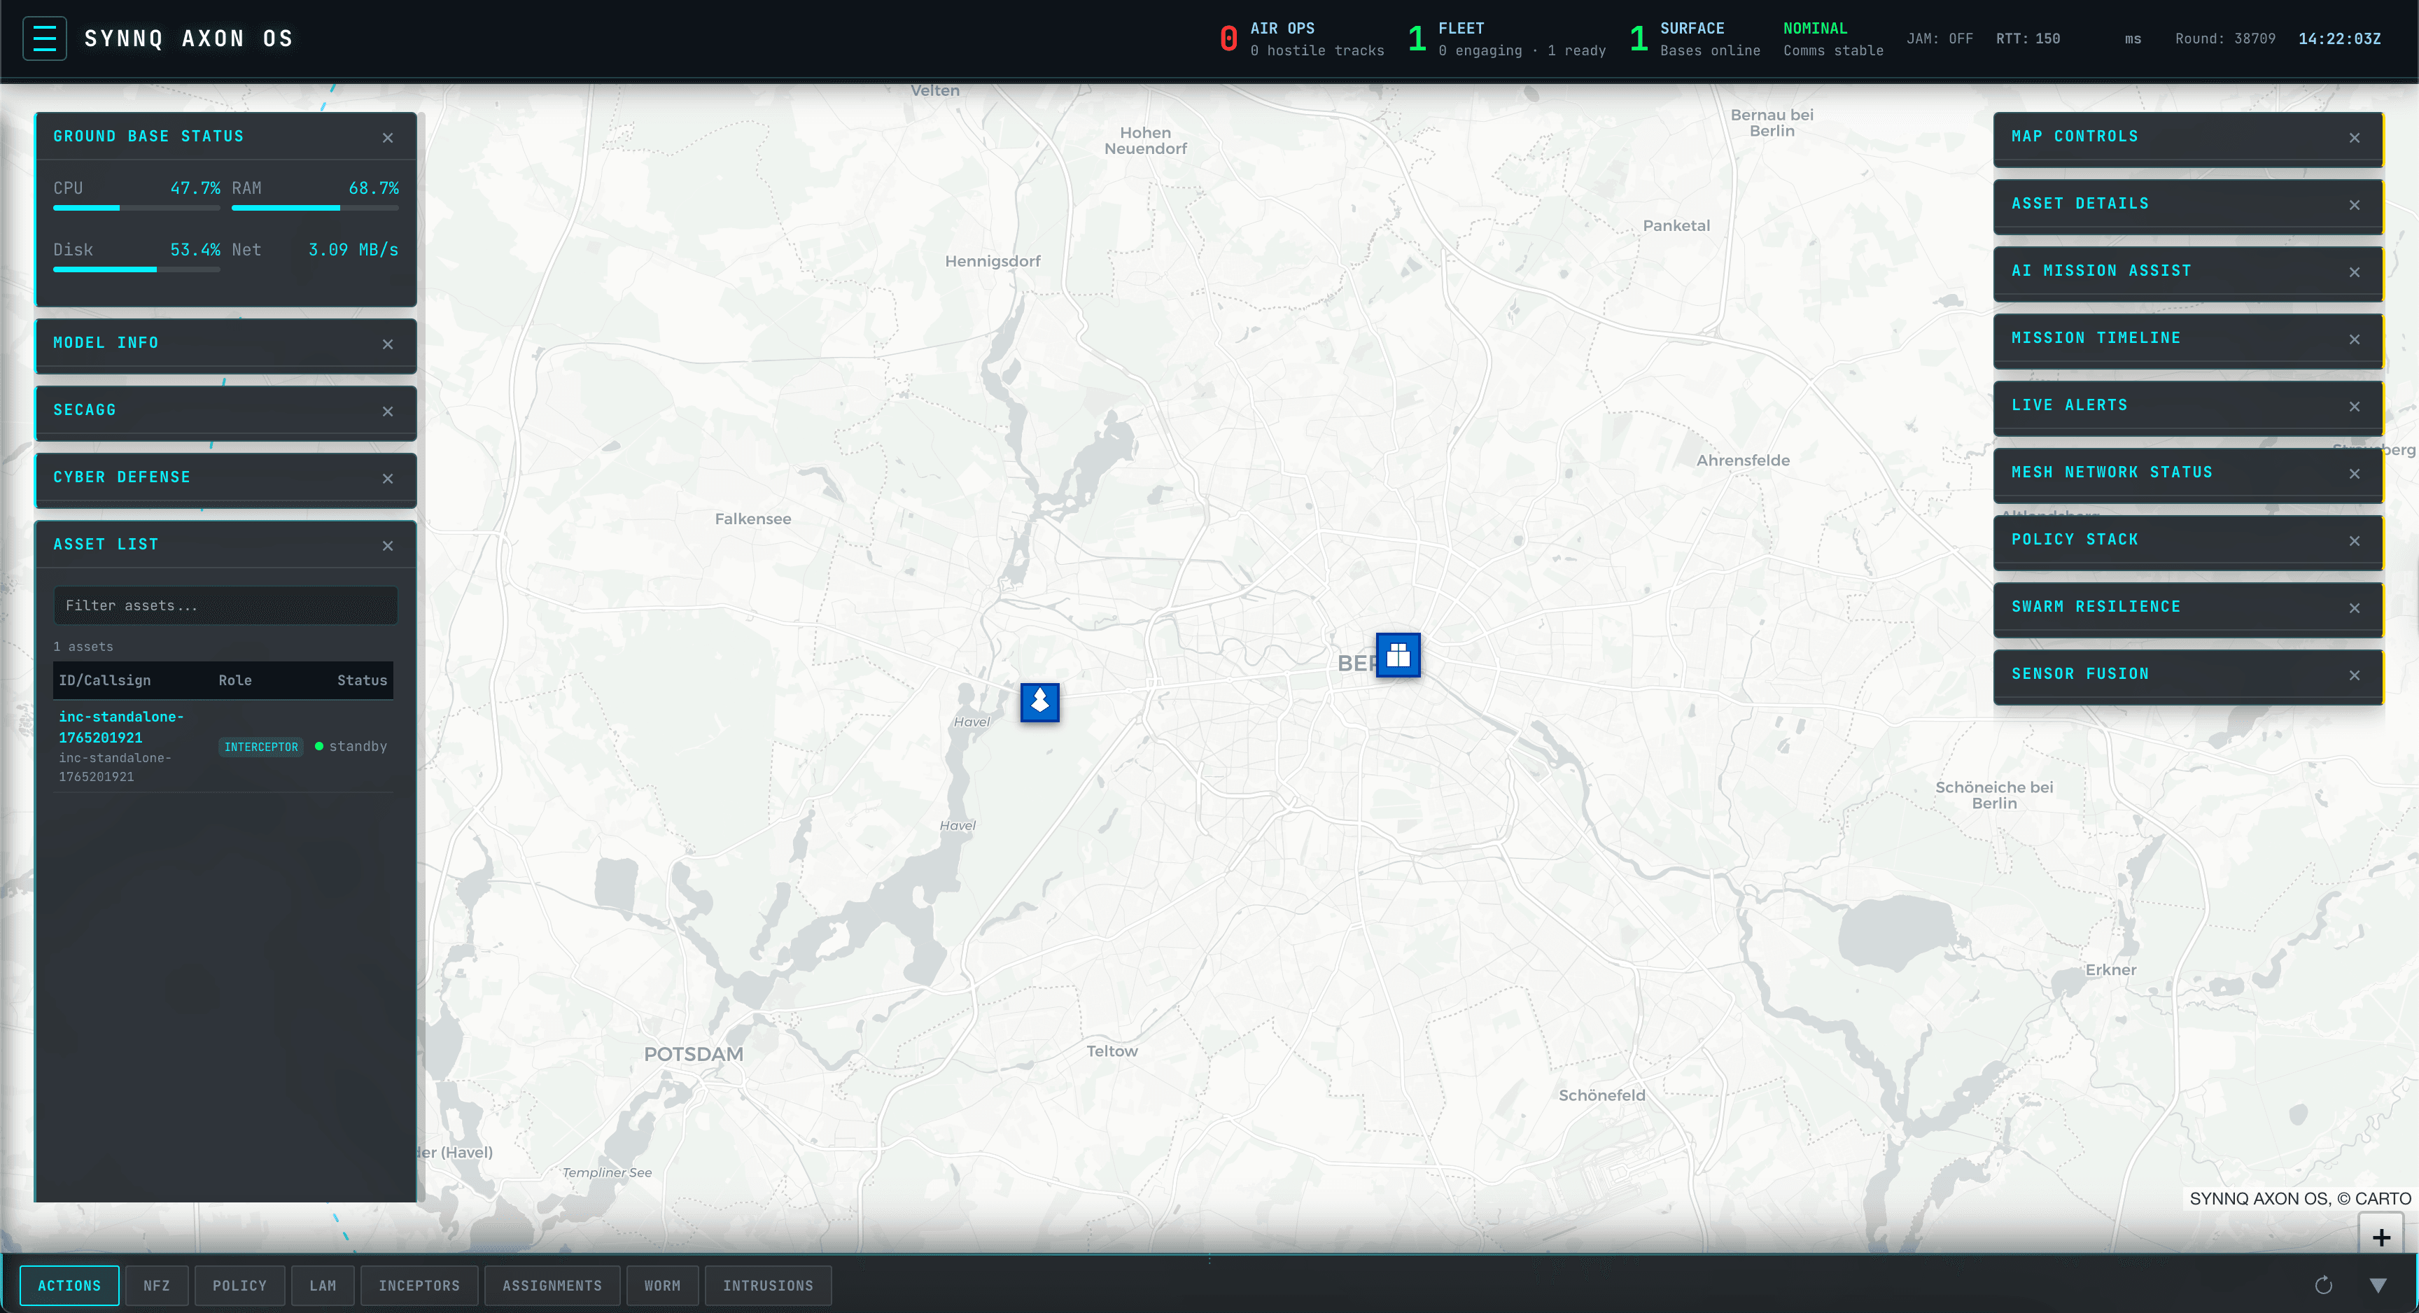
Task: Click the ground base marker near Berlin
Action: [1397, 656]
